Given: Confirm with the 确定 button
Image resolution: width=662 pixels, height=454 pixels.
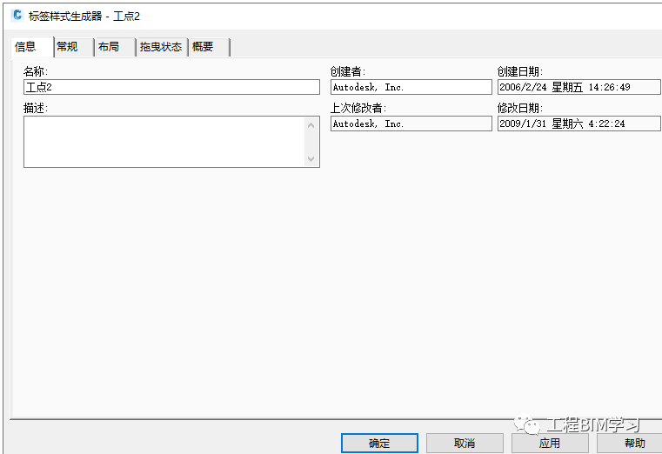Looking at the screenshot, I should (379, 443).
